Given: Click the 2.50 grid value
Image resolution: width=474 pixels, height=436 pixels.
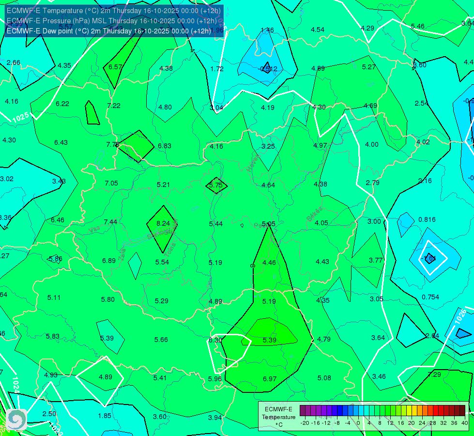Looking at the screenshot, I should click(49, 414).
